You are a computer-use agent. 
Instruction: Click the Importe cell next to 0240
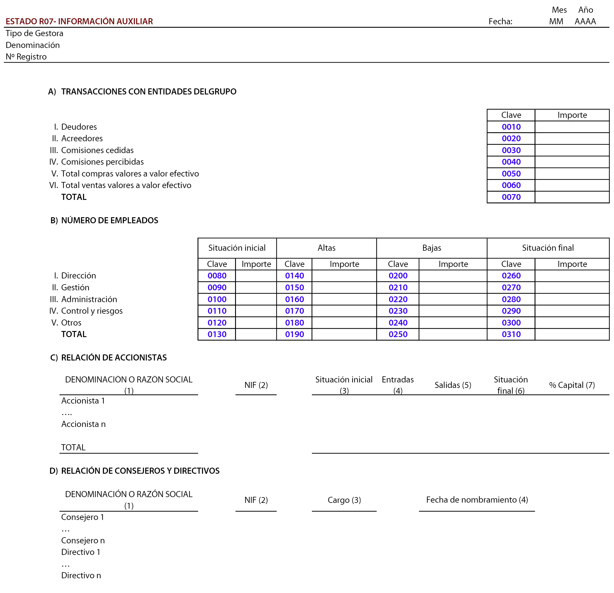(x=453, y=323)
